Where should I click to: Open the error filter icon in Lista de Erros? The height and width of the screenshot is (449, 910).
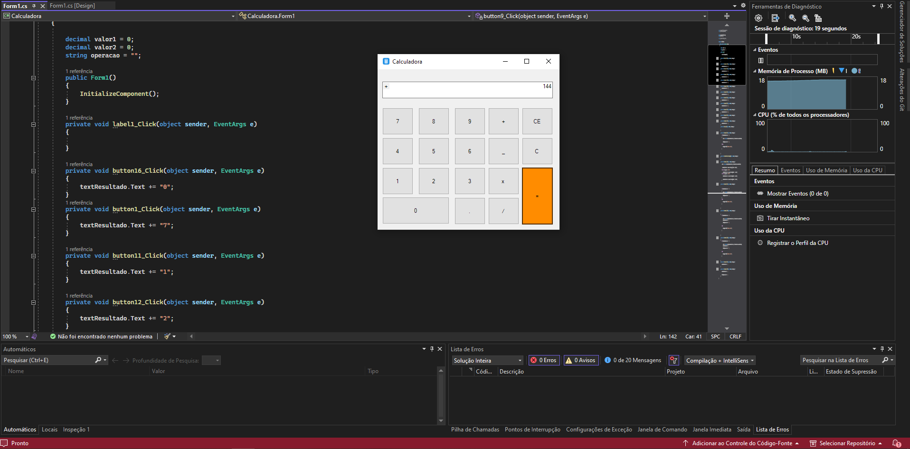673,360
